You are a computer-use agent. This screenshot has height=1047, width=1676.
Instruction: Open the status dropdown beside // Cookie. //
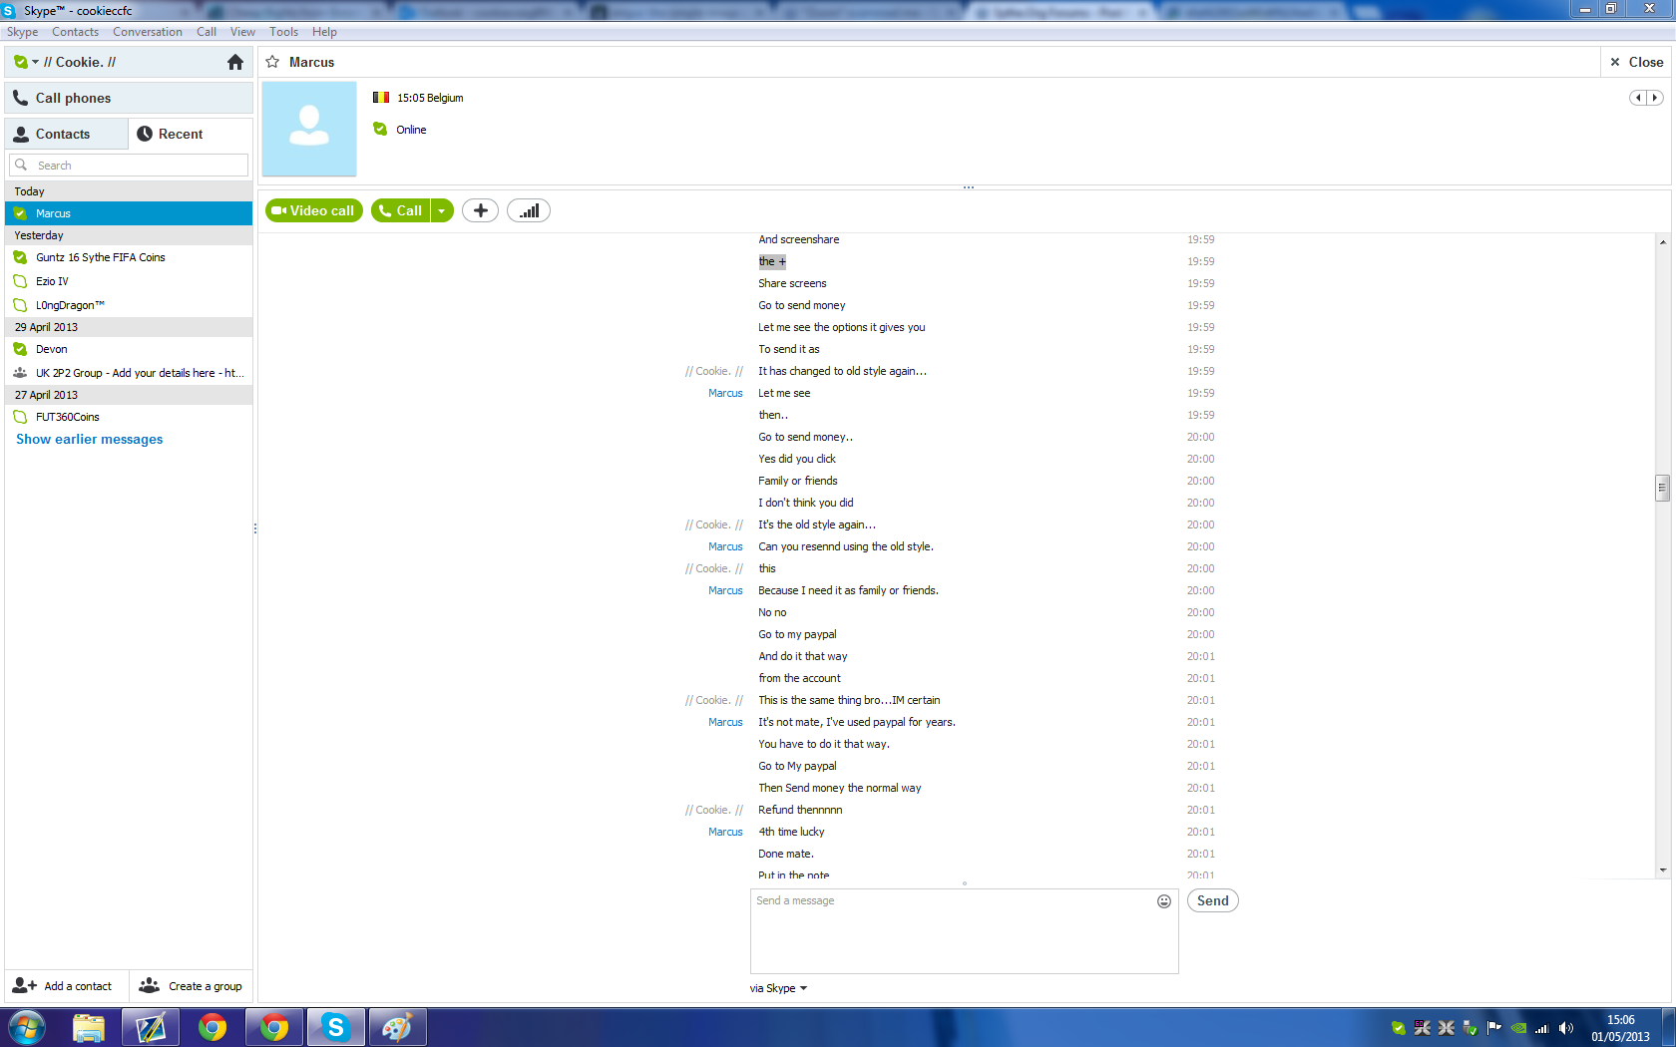(x=36, y=62)
